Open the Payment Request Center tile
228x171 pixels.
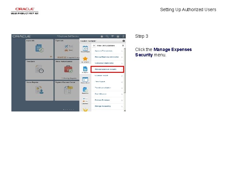pos(67,91)
